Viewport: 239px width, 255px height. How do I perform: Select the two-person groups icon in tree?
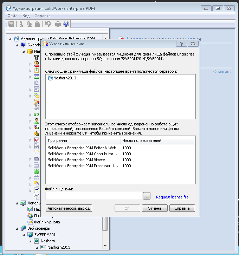coord(37,64)
